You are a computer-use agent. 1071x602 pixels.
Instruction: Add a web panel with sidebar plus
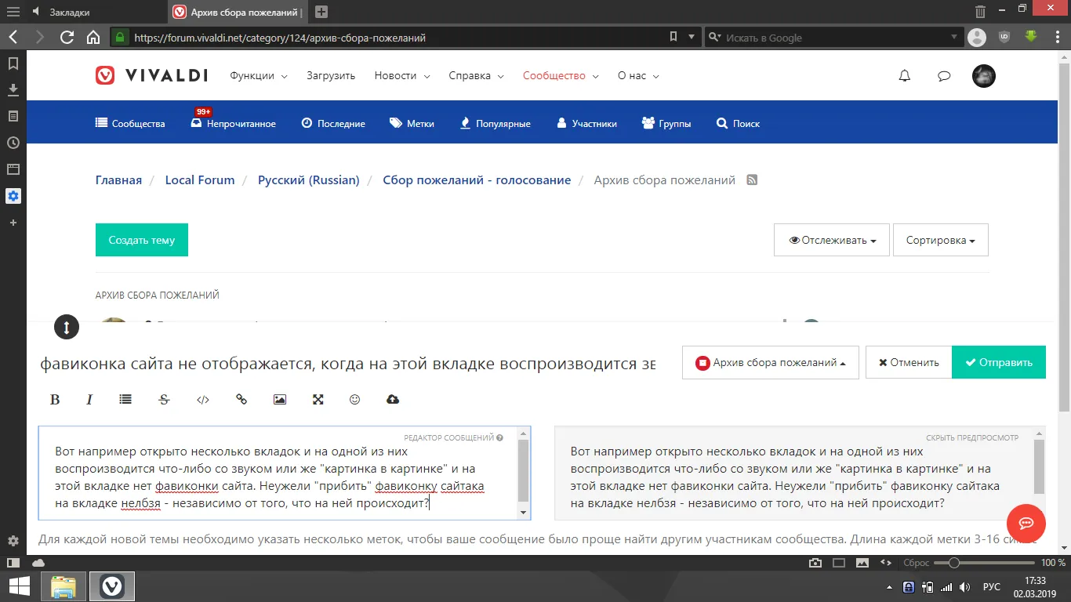tap(13, 223)
